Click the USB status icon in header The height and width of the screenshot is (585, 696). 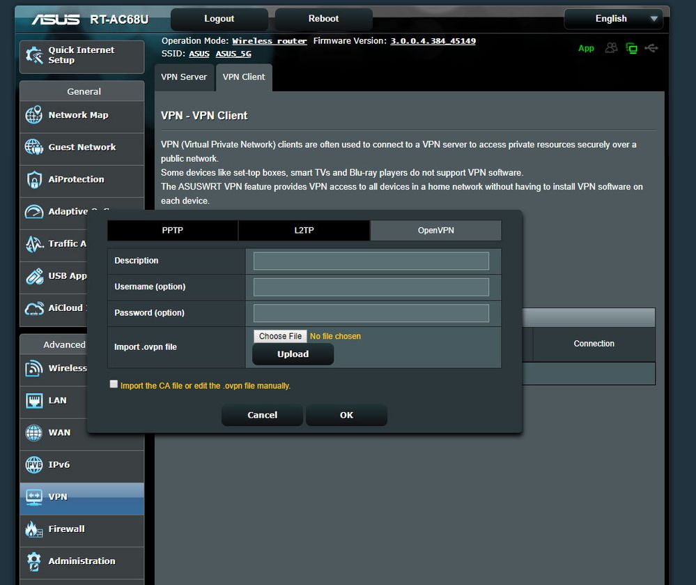(x=651, y=48)
